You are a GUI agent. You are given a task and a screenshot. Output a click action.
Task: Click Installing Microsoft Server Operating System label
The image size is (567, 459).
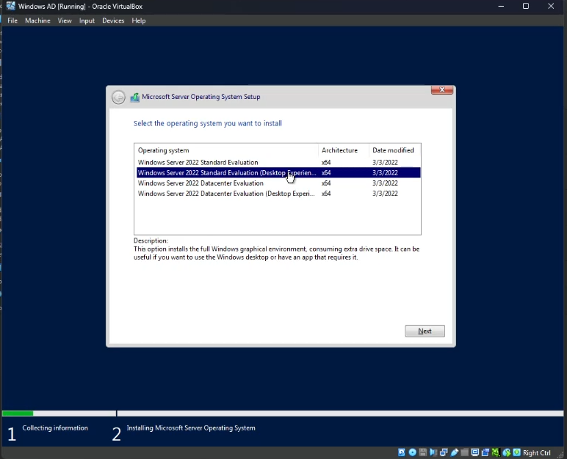tap(191, 428)
